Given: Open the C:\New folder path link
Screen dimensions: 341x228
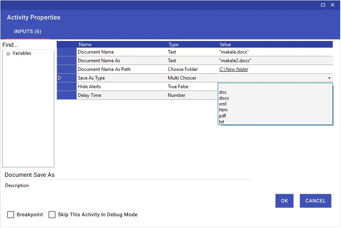Looking at the screenshot, I should click(x=234, y=69).
